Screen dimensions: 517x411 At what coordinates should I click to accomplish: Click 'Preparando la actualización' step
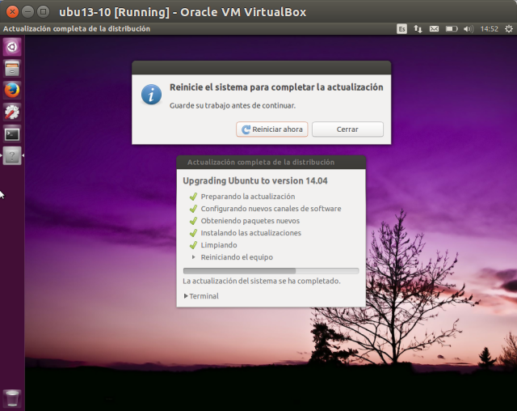(248, 197)
